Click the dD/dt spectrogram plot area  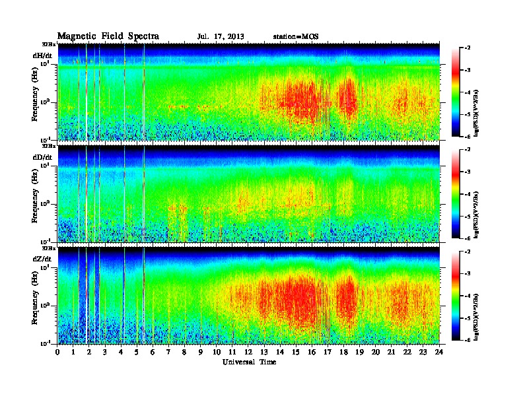(249, 193)
